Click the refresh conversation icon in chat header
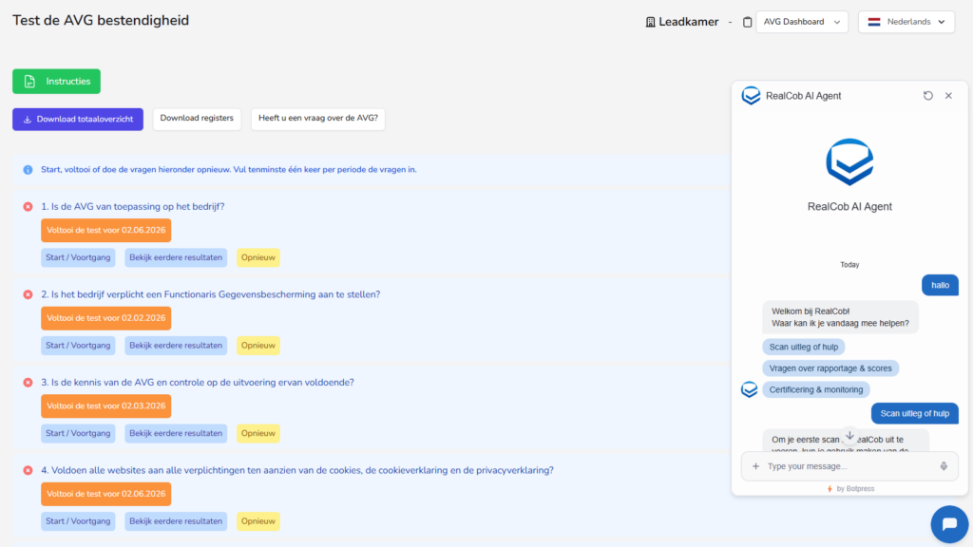 (928, 96)
